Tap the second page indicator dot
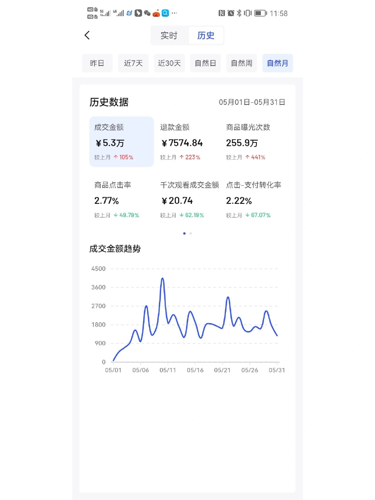The image size is (375, 500). (x=191, y=233)
